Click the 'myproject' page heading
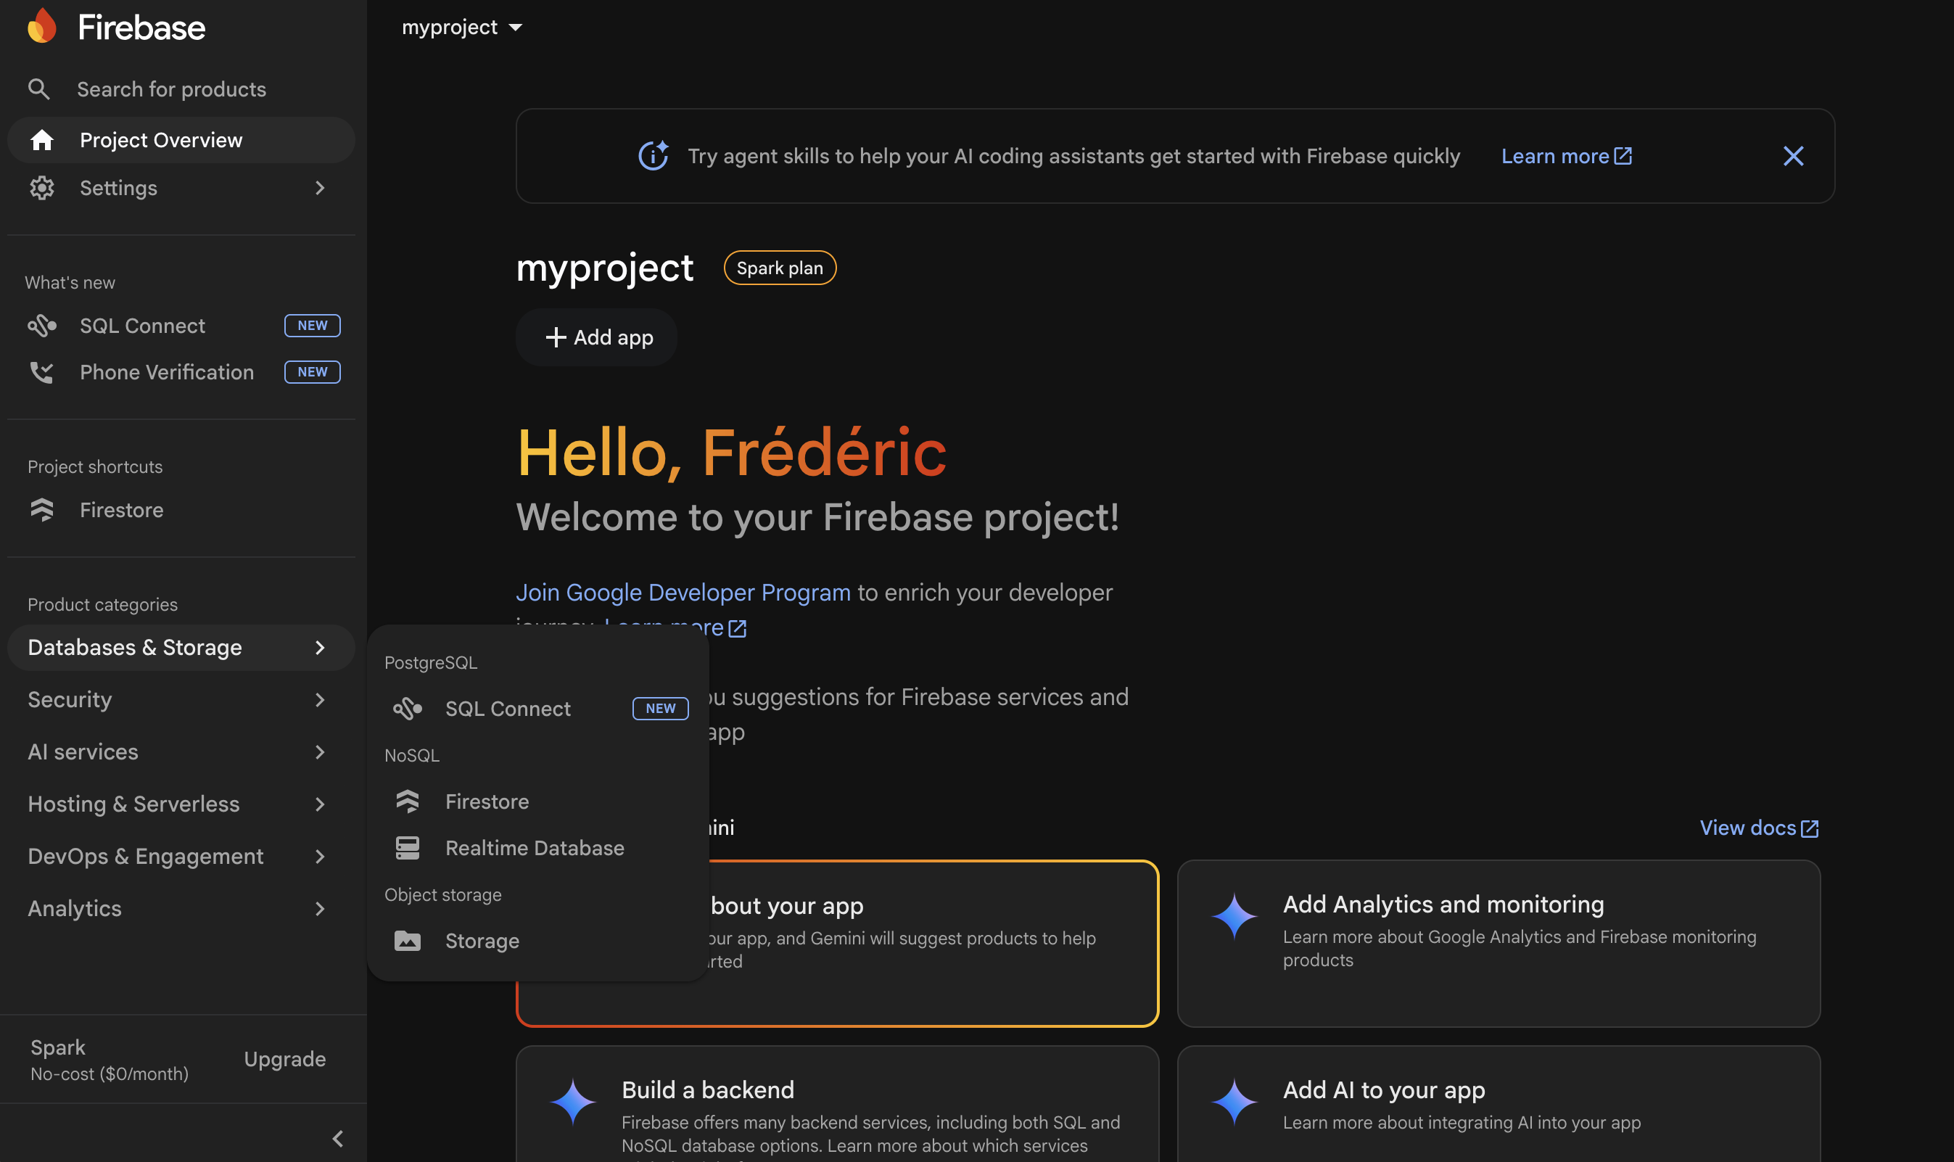The width and height of the screenshot is (1954, 1162). (604, 268)
